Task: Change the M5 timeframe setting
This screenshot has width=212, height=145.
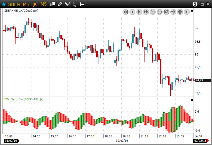Action: click(44, 4)
